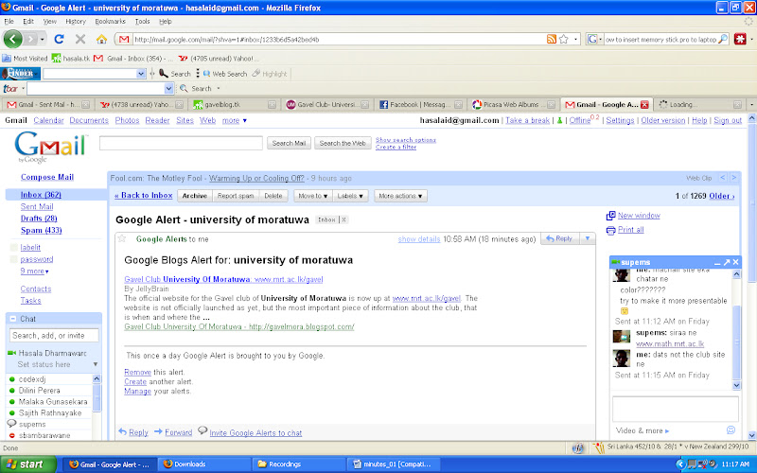Go Back to Inbox
Image resolution: width=757 pixels, height=473 pixels.
pyautogui.click(x=144, y=196)
